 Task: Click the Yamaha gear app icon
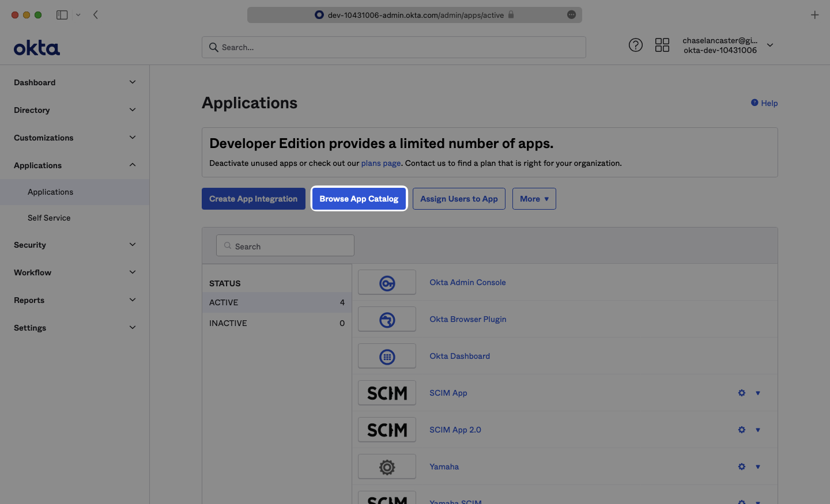tap(387, 467)
